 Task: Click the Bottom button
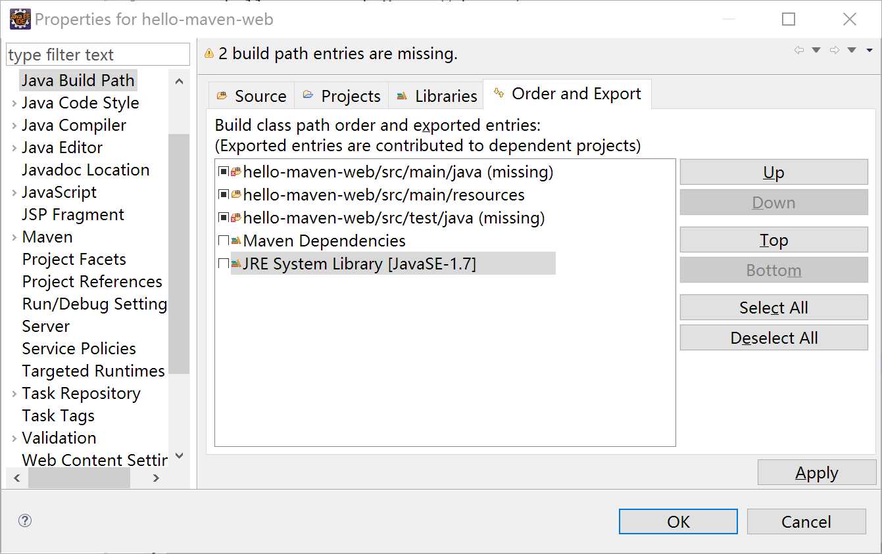pos(773,270)
